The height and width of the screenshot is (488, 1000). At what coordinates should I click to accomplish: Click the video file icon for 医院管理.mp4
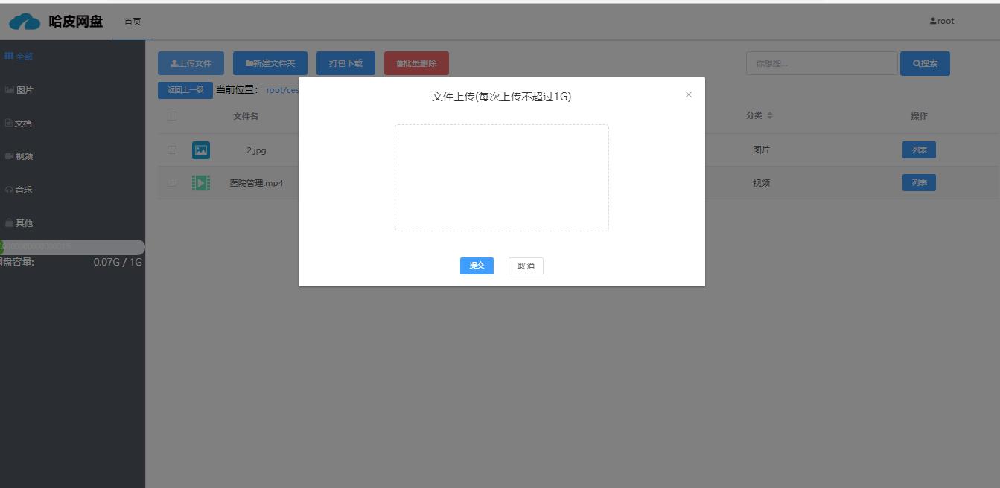click(x=200, y=183)
